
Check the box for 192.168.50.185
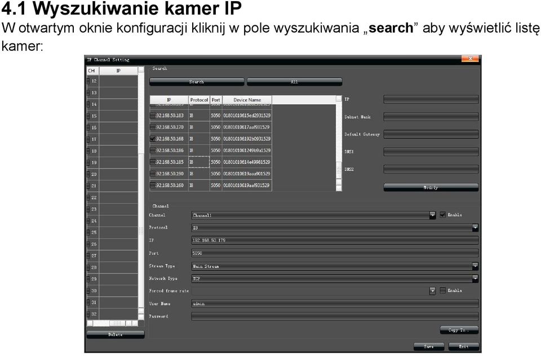pyautogui.click(x=153, y=162)
